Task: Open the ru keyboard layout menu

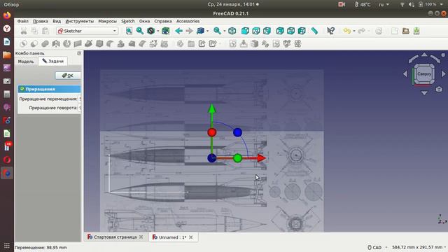Action: click(384, 4)
